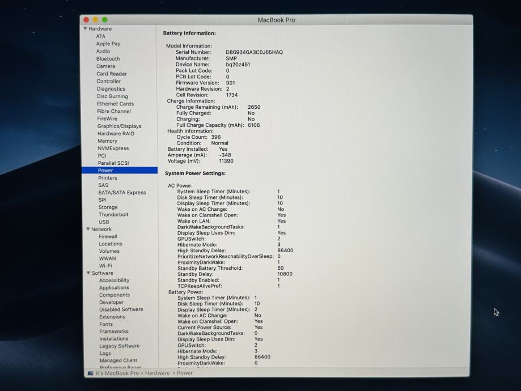This screenshot has height=391, width=521.
Task: Select SATA/SATA Express in the sidebar
Action: 122,192
